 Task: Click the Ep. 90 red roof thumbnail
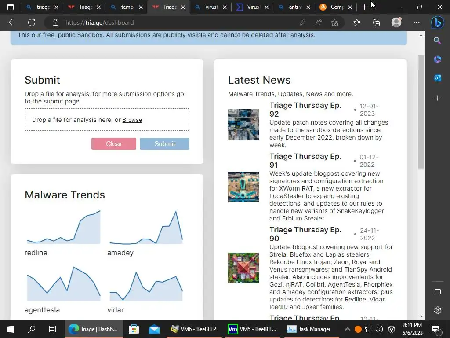point(243,268)
